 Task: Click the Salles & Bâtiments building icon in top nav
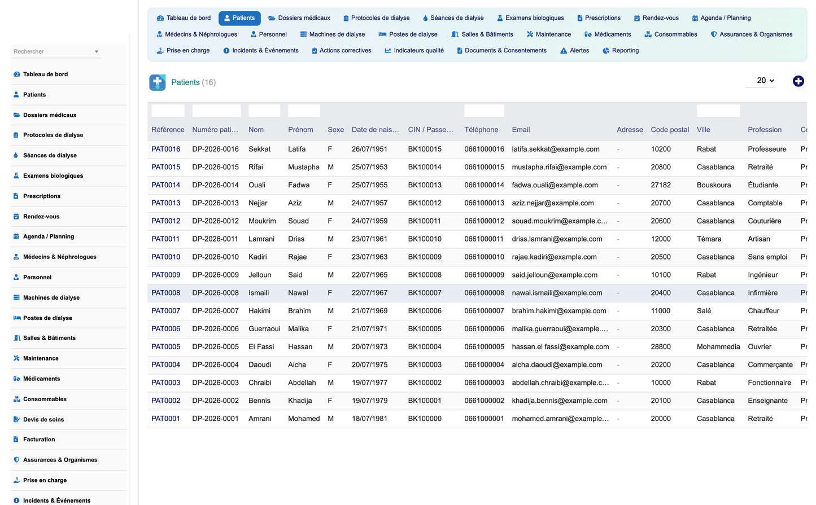[x=455, y=34]
